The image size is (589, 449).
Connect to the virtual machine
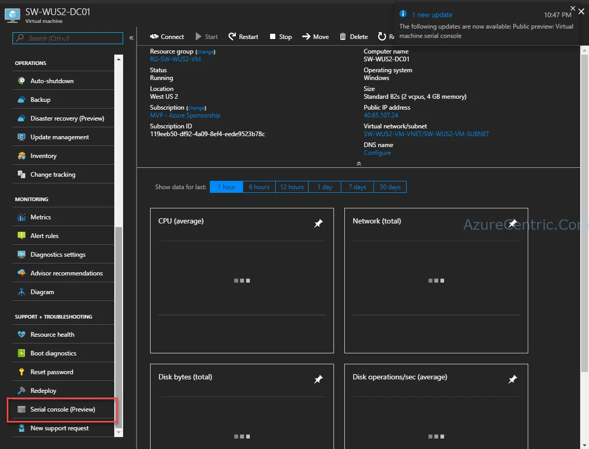167,37
